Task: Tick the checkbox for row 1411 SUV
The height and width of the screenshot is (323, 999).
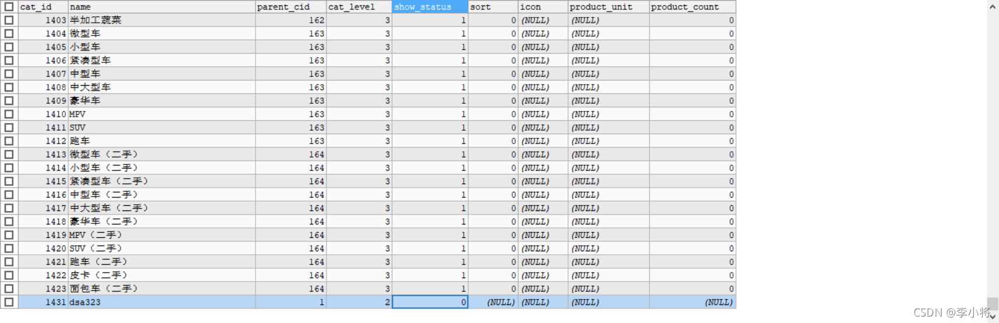Action: coord(9,127)
